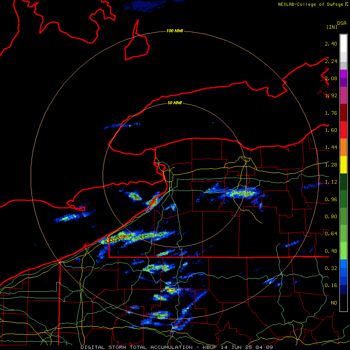Click the 0.96 scale value
Viewport: 350px width, 350px height.
pos(331,199)
